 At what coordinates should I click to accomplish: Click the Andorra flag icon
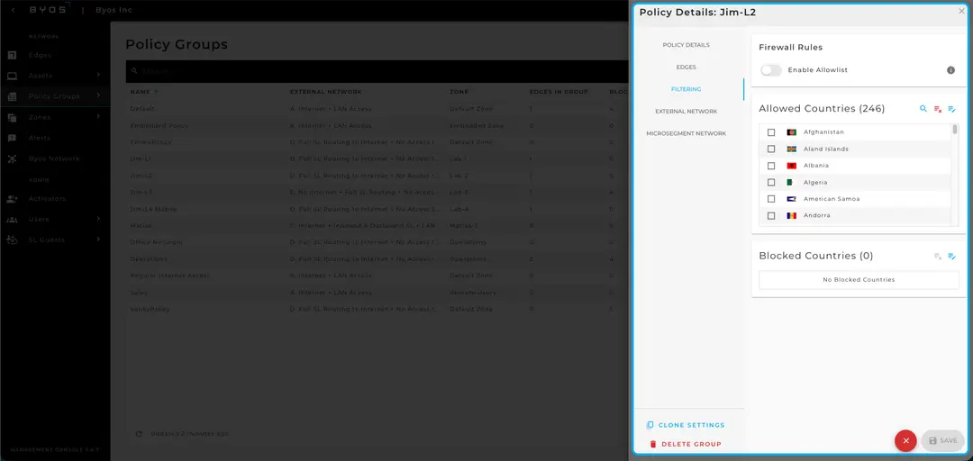pyautogui.click(x=791, y=216)
